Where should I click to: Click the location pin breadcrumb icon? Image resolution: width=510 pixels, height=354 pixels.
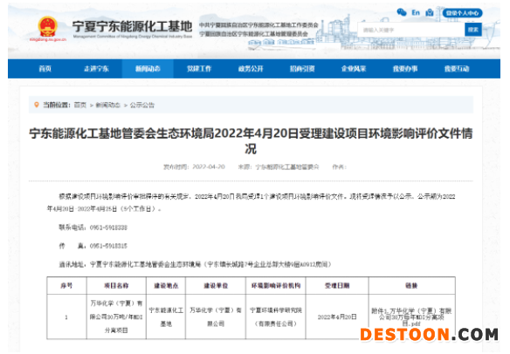pyautogui.click(x=37, y=105)
